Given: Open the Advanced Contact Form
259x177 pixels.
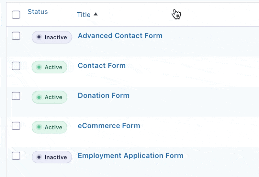Looking at the screenshot, I should 120,36.
